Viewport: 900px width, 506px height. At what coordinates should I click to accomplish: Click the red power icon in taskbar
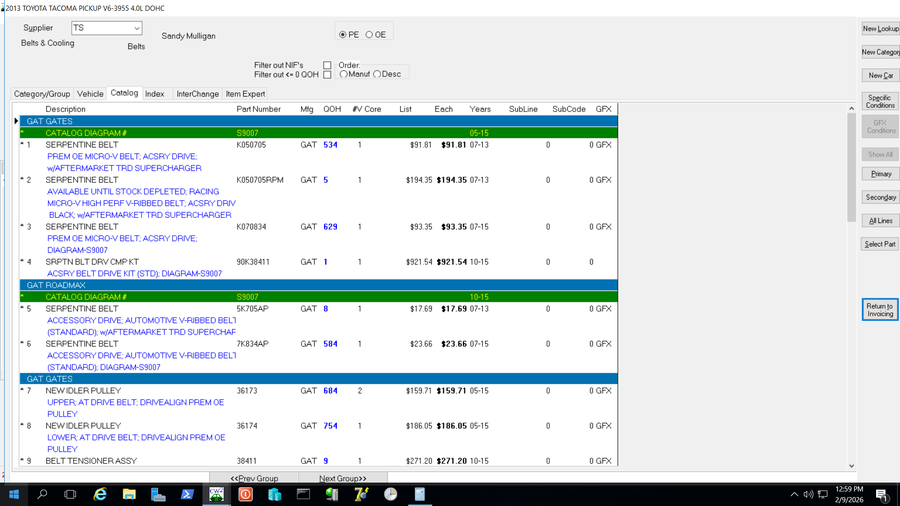(245, 494)
